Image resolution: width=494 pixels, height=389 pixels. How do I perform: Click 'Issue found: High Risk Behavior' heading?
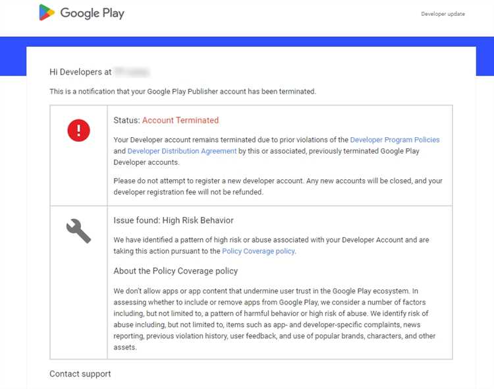pyautogui.click(x=174, y=220)
